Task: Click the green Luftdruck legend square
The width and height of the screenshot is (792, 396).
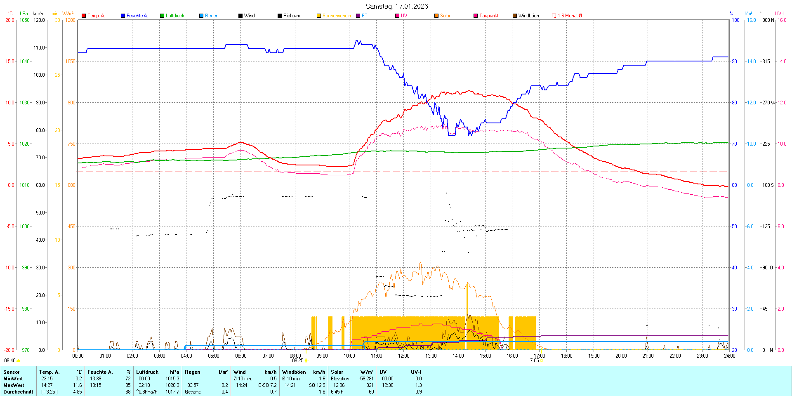Action: click(x=162, y=16)
